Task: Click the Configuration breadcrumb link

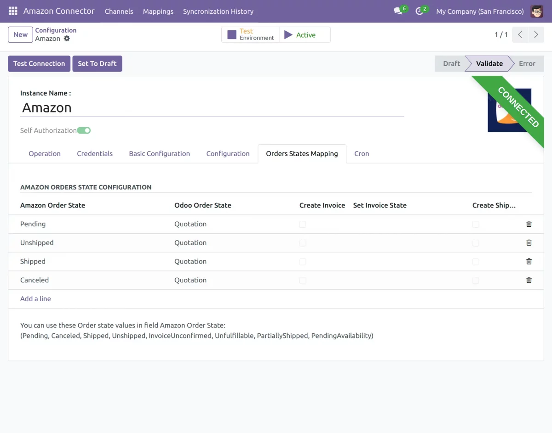Action: pos(56,30)
